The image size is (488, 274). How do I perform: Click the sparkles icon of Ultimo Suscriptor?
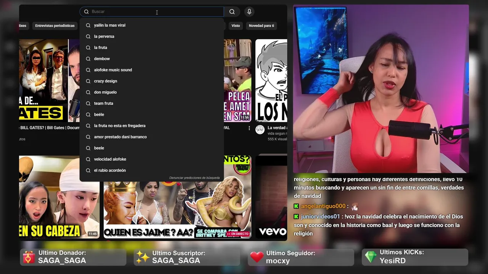point(143,257)
